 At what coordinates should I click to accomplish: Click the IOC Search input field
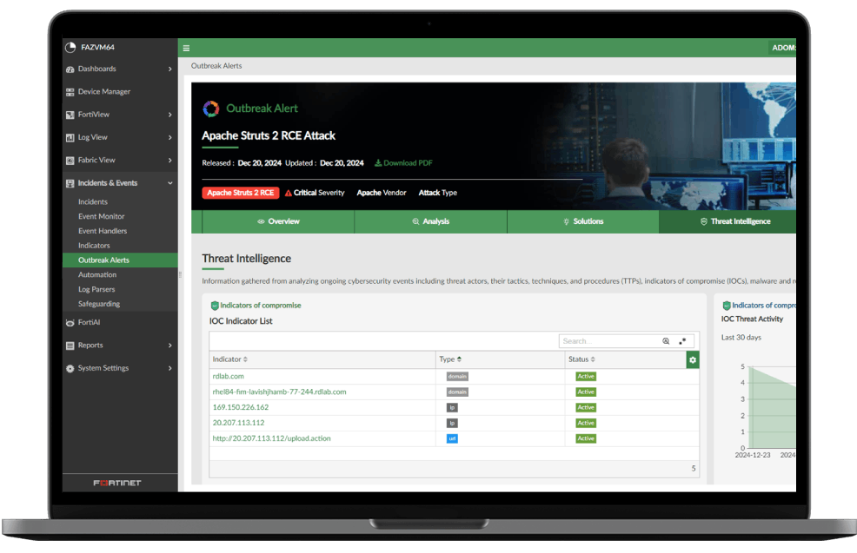[x=608, y=341]
